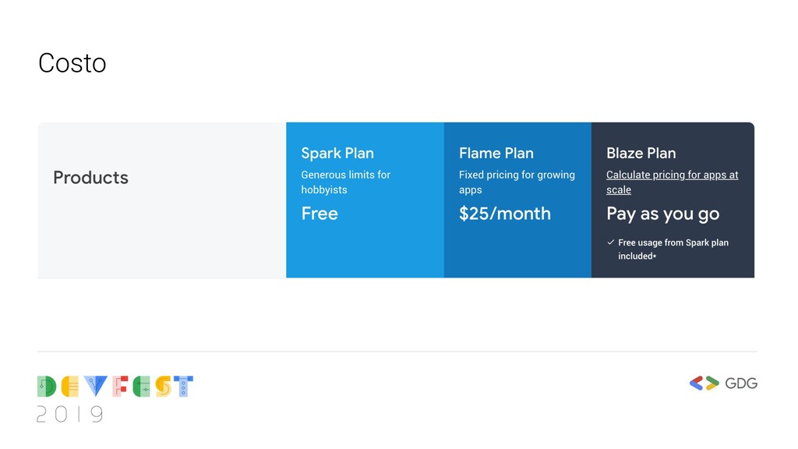Click the Products header label
This screenshot has width=798, height=449.
(x=90, y=178)
